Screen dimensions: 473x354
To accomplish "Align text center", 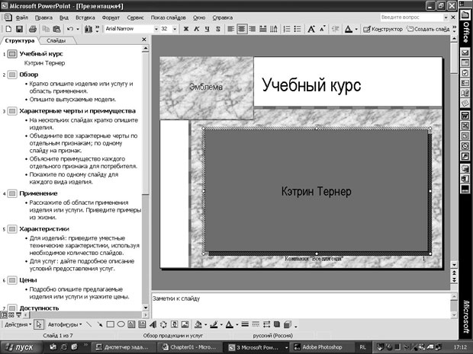I will [x=242, y=29].
